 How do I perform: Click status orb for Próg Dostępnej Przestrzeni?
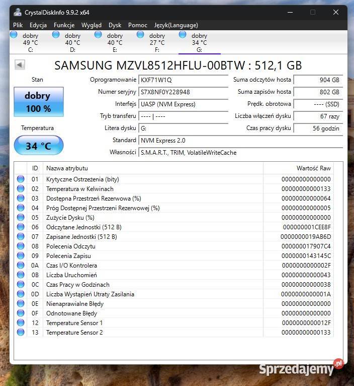pos(21,208)
